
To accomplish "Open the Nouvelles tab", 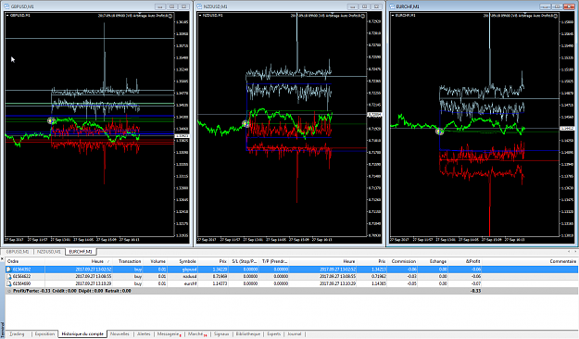I will pos(120,333).
